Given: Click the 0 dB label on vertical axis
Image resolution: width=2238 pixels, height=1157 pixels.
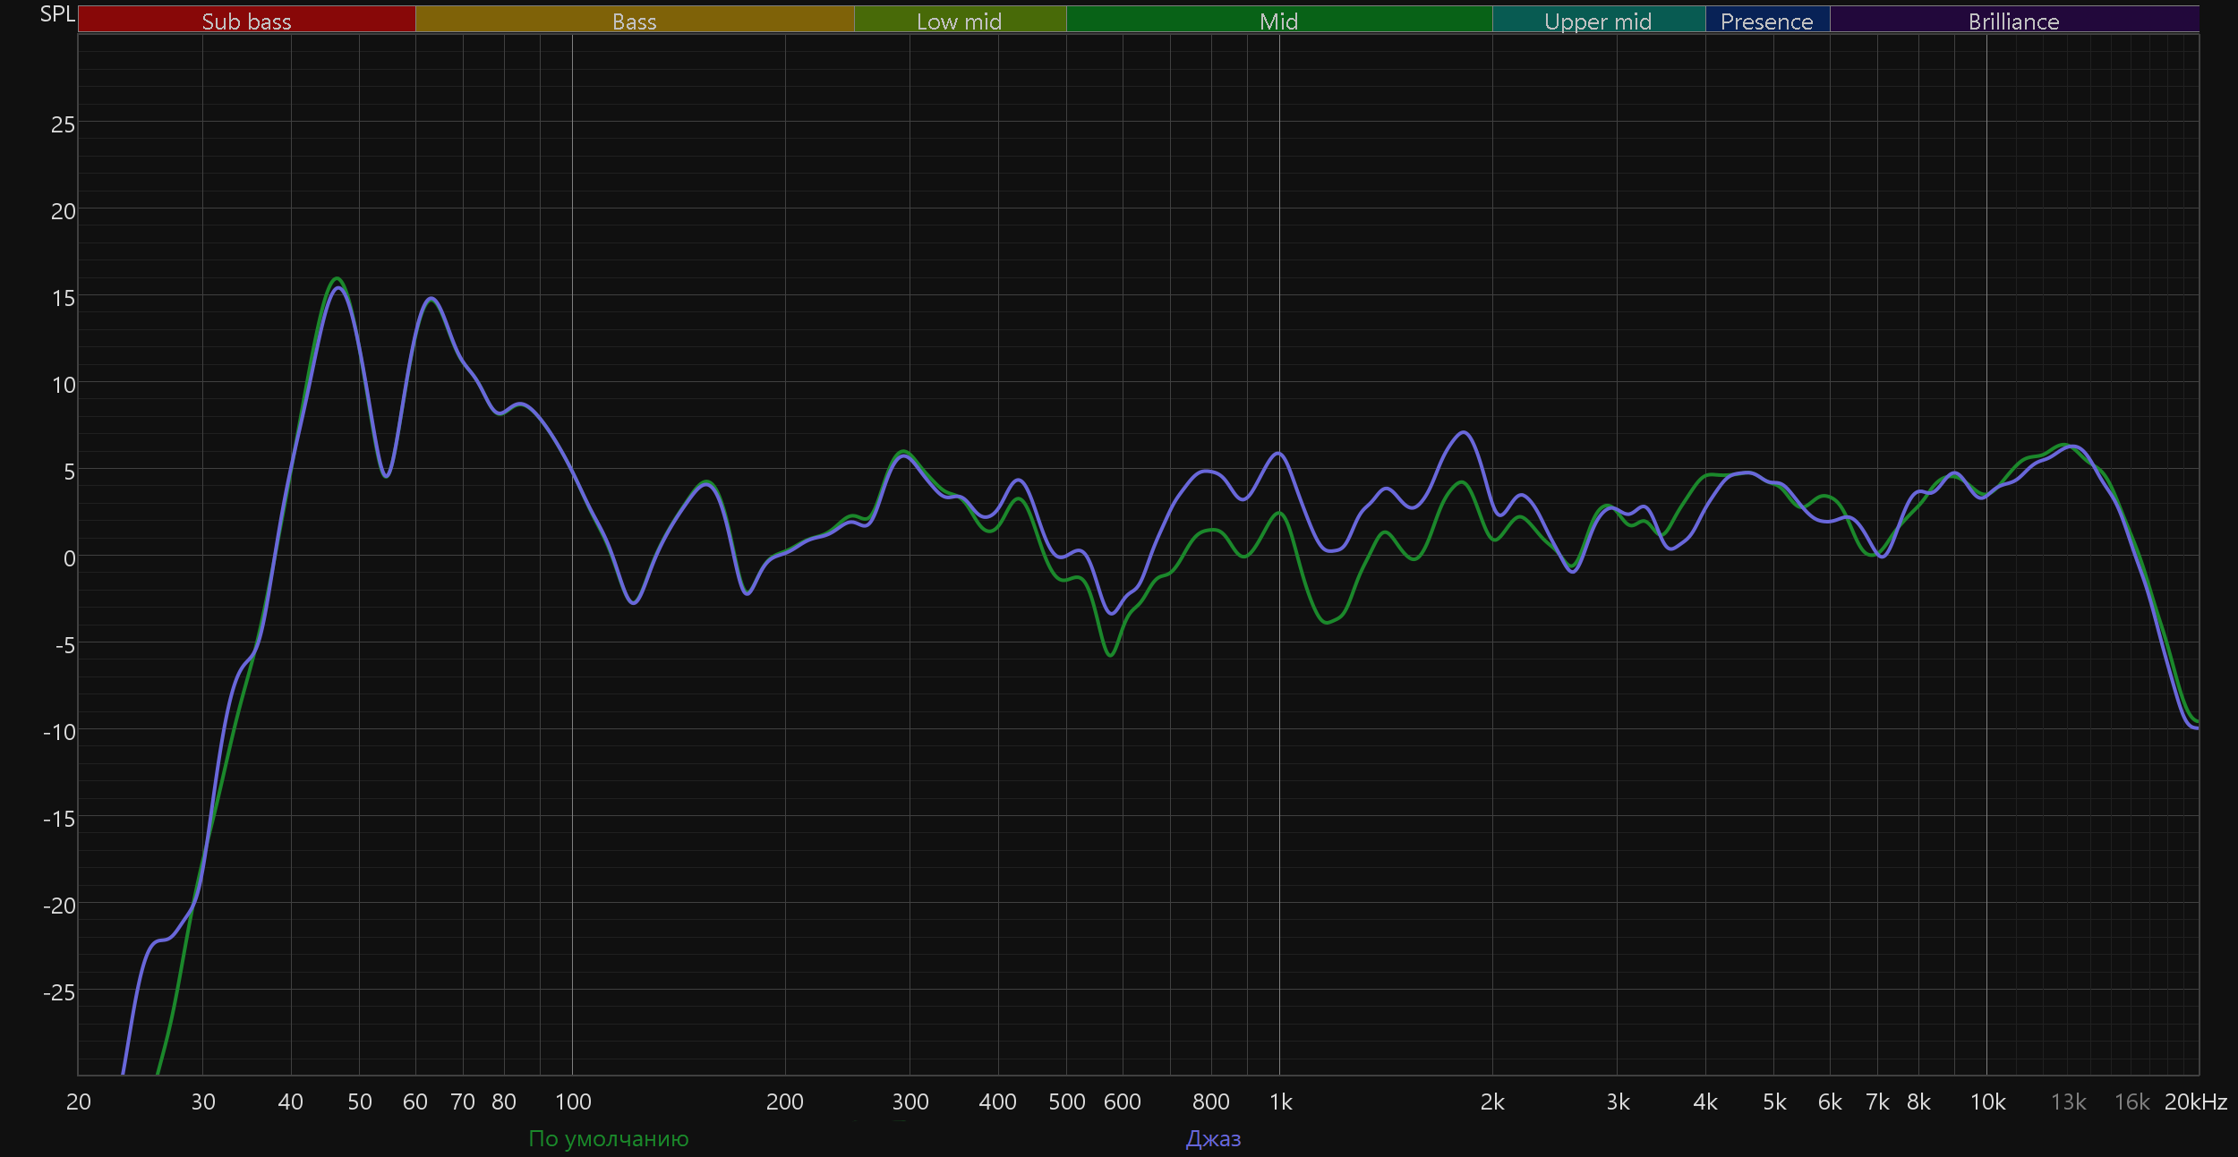Looking at the screenshot, I should click(x=69, y=558).
